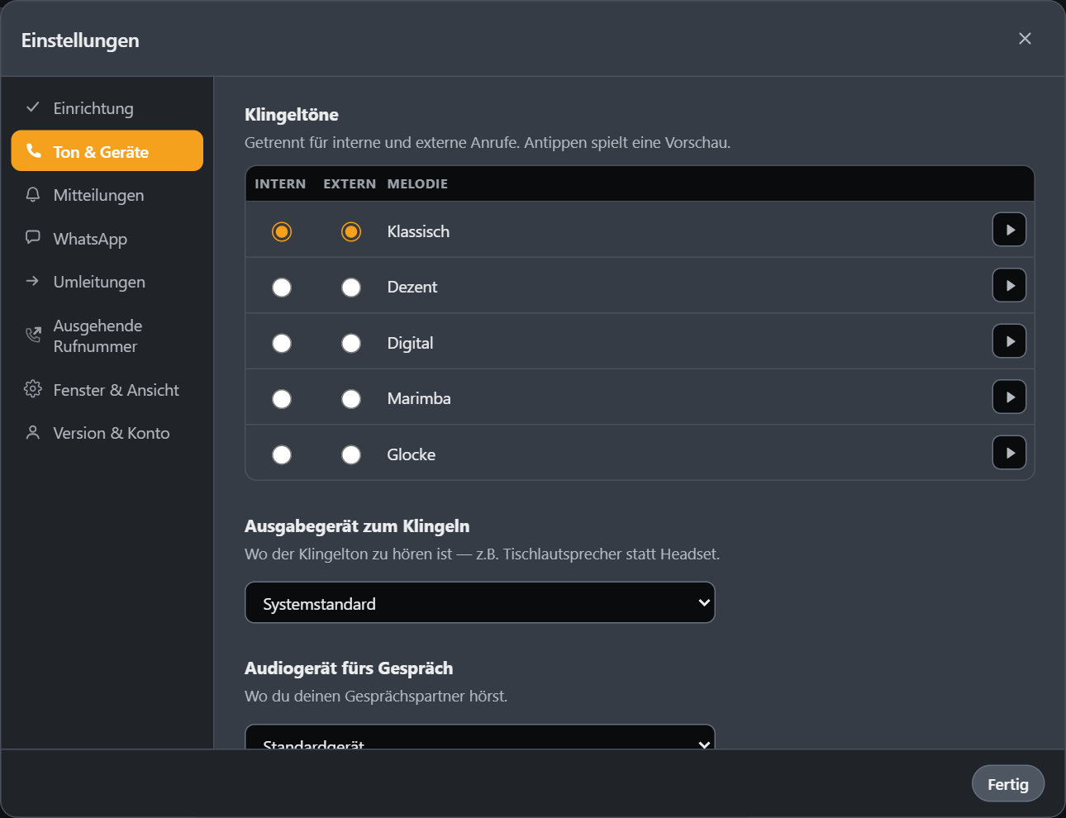The height and width of the screenshot is (818, 1066).
Task: Click the Glocke melody name
Action: point(412,454)
